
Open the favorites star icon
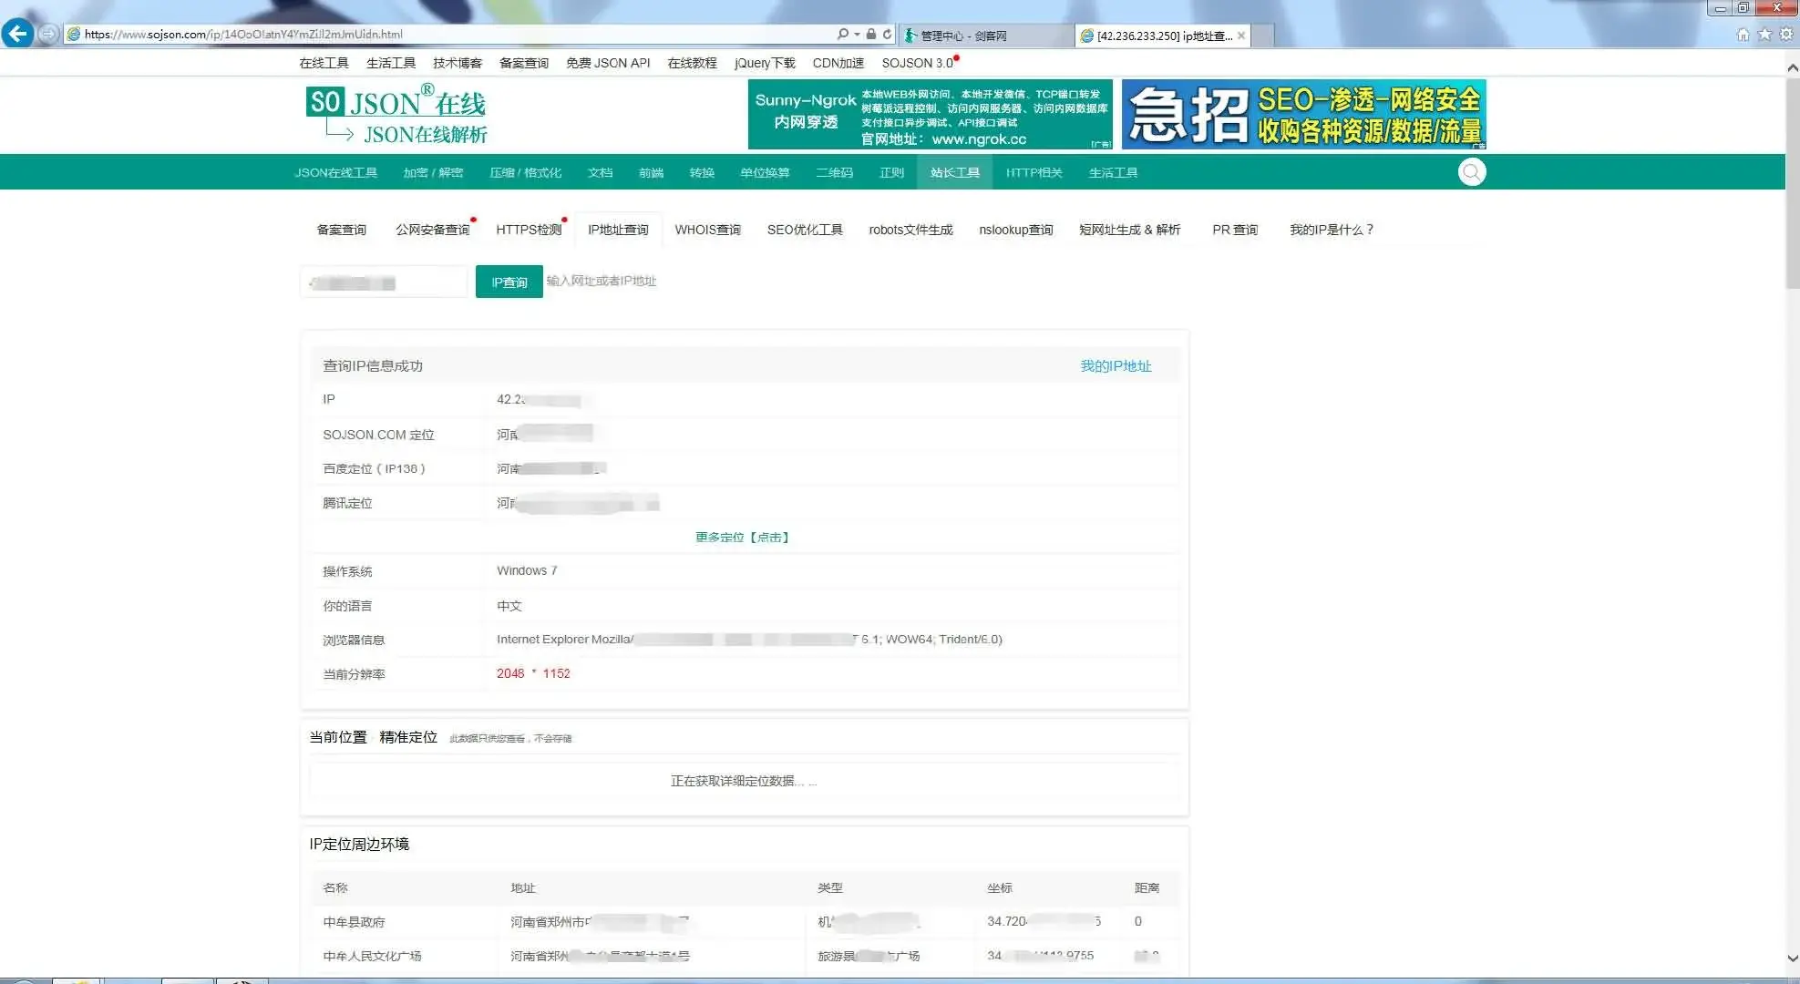[x=1764, y=35]
